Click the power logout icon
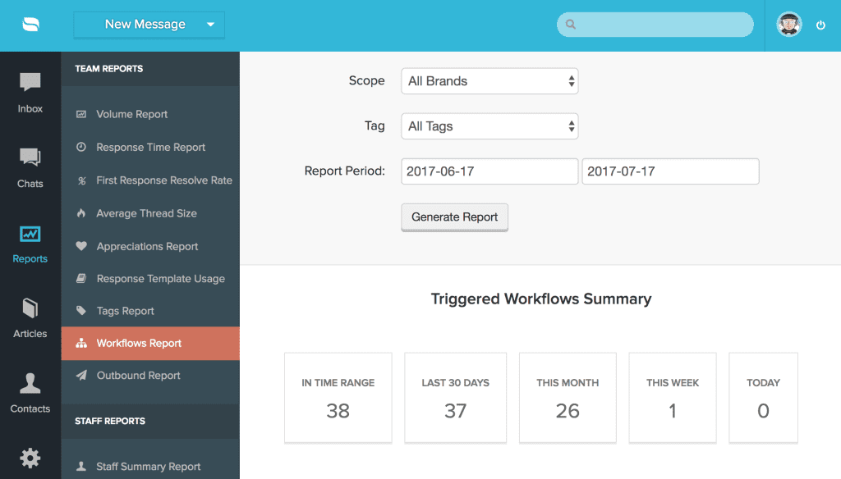Viewport: 841px width, 479px height. [820, 25]
